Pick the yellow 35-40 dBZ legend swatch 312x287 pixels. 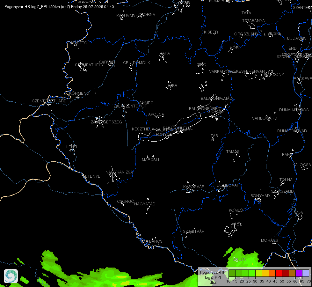[265, 273]
